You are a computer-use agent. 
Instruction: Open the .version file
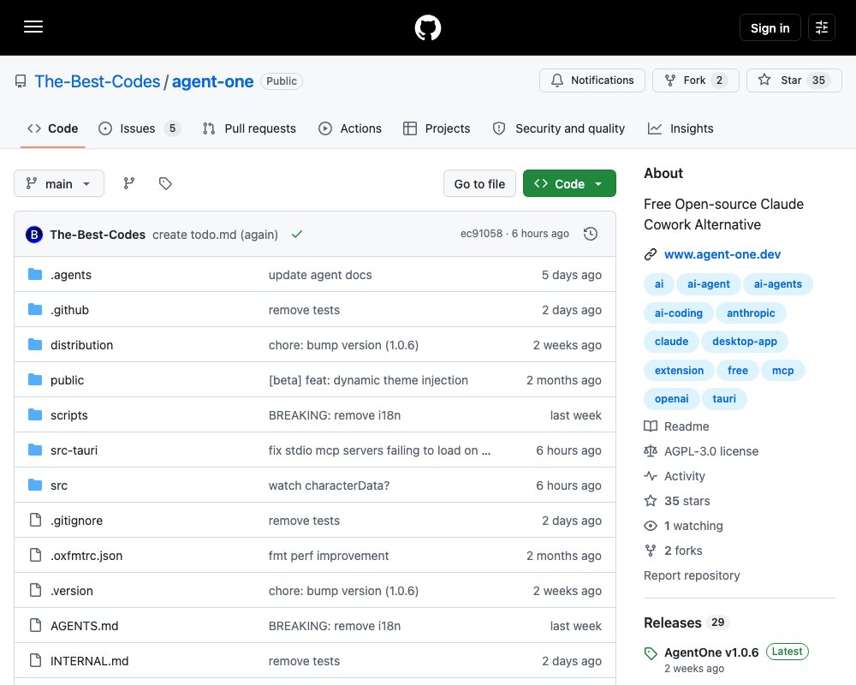click(x=72, y=591)
